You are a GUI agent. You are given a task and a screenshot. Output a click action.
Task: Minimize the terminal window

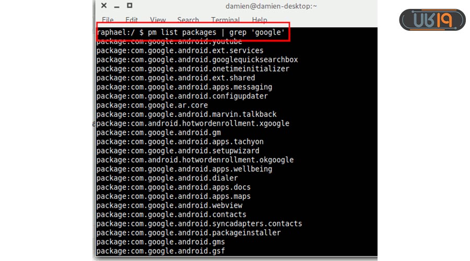pyautogui.click(x=117, y=6)
